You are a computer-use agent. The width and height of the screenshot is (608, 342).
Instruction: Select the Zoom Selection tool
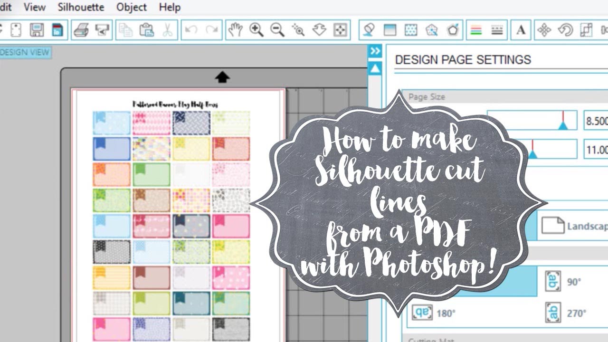pyautogui.click(x=298, y=30)
